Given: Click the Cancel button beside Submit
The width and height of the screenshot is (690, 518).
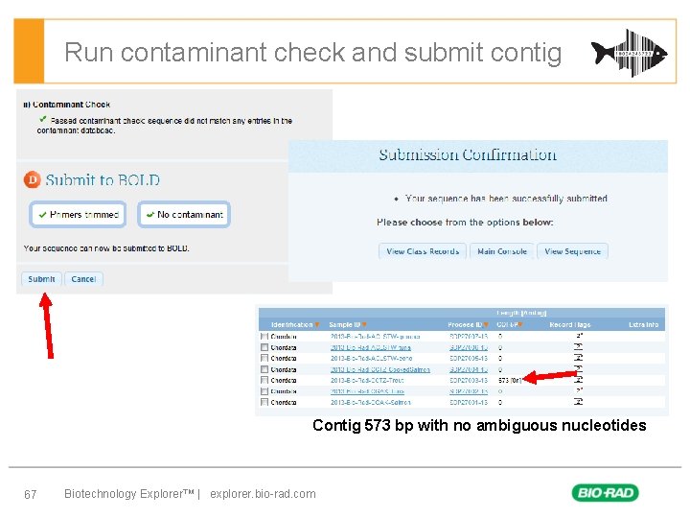Looking at the screenshot, I should tap(83, 279).
